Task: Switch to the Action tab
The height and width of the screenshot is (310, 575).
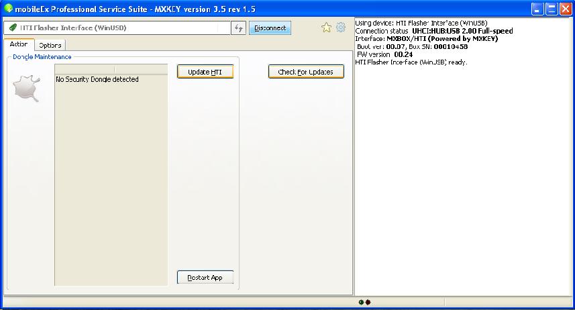Action: click(x=19, y=44)
